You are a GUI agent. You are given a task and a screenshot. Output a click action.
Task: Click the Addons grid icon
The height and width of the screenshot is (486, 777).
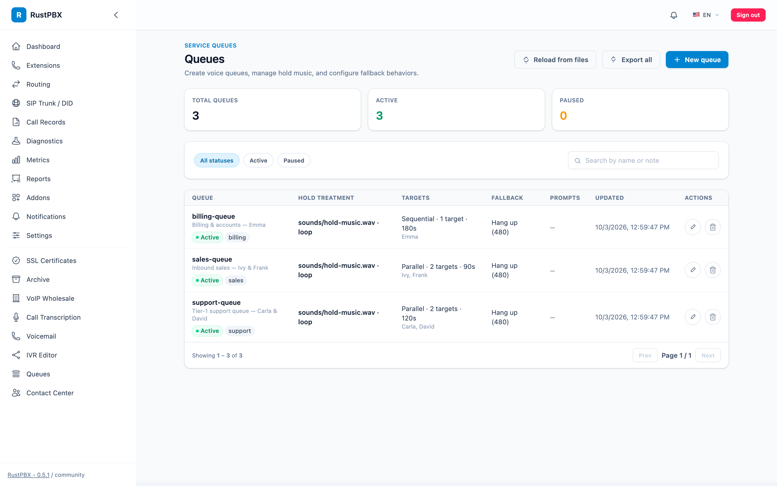click(16, 198)
